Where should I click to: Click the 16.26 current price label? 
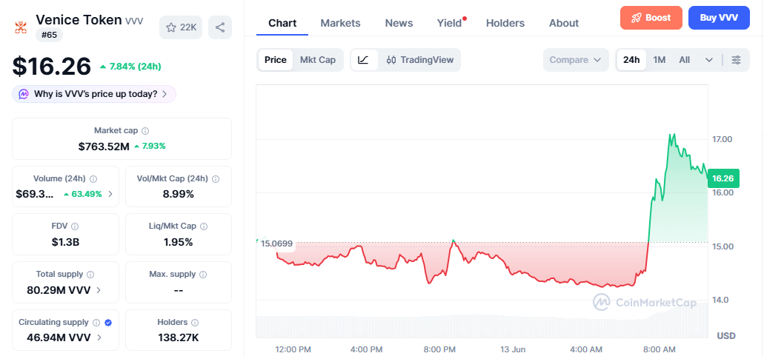click(723, 178)
